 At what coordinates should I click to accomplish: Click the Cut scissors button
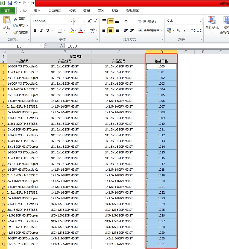tap(20, 19)
